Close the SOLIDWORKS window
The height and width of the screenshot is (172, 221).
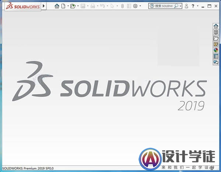pos(216,6)
